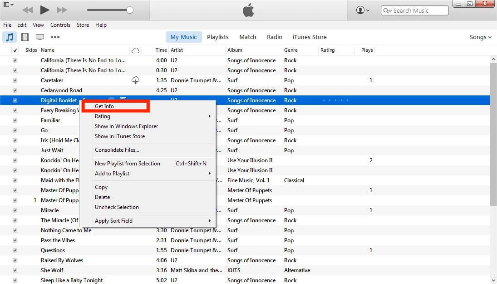Switch to the Movies filmstrip icon
The height and width of the screenshot is (284, 497).
click(x=25, y=37)
